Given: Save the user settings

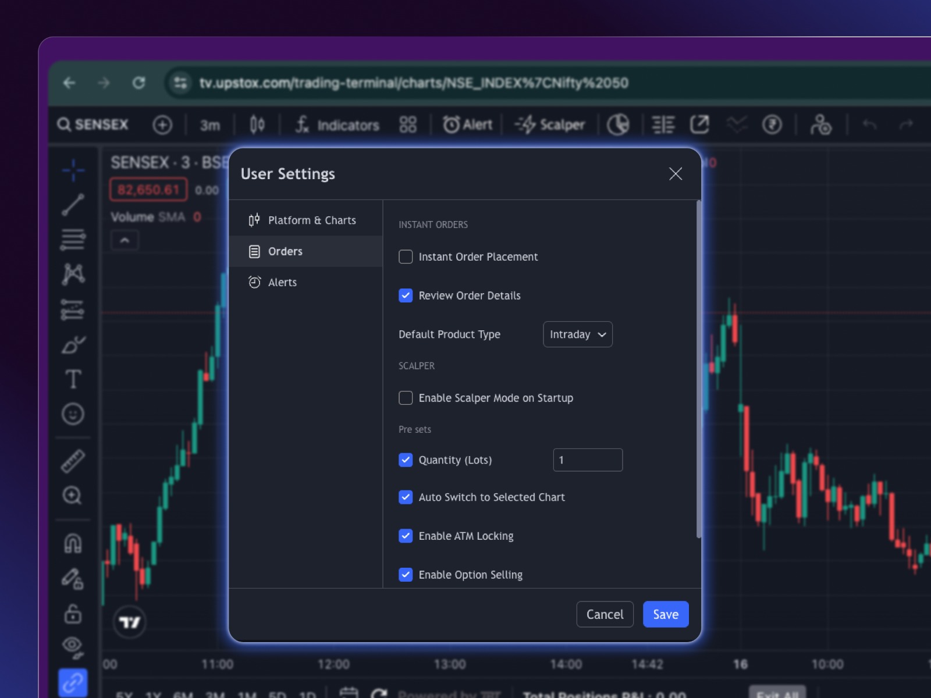Looking at the screenshot, I should coord(665,614).
